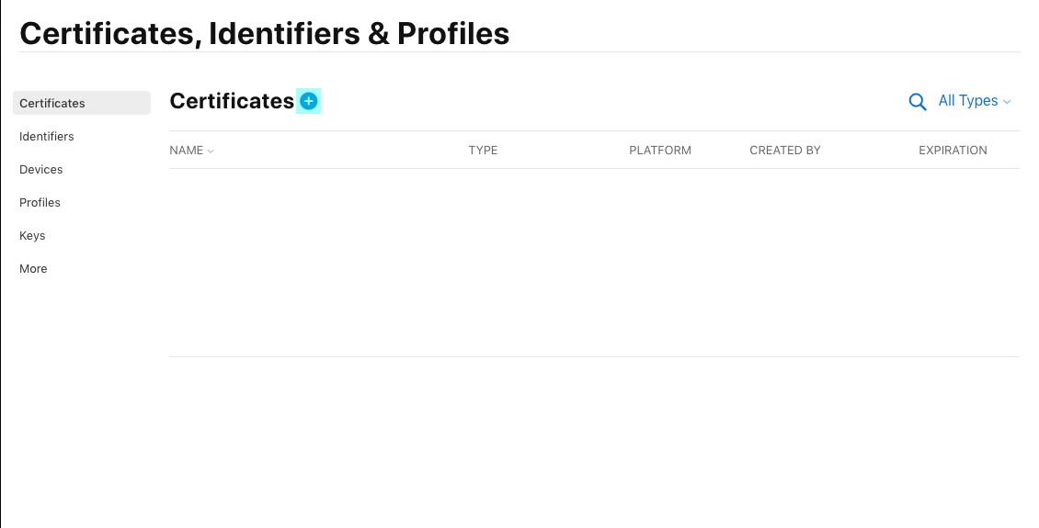Click the chevron arrow beside All Types
This screenshot has width=1039, height=528.
click(1007, 102)
